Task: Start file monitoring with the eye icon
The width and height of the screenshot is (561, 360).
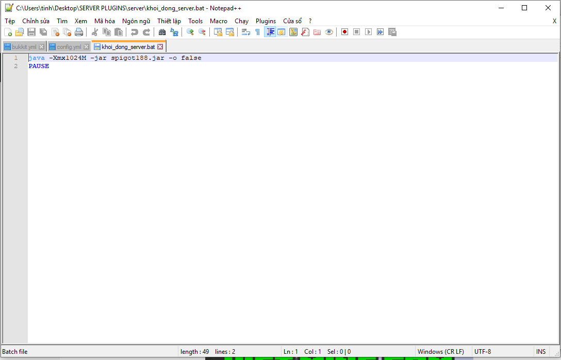Action: 329,31
